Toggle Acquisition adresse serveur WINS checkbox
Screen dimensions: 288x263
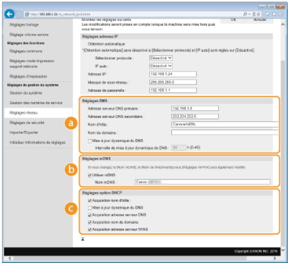pyautogui.click(x=90, y=229)
